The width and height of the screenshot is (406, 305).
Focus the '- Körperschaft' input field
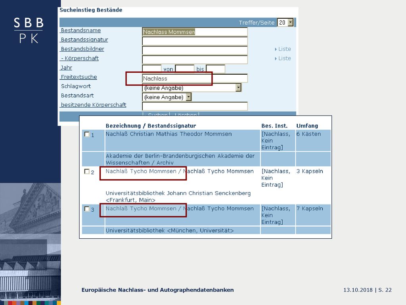[x=195, y=60]
